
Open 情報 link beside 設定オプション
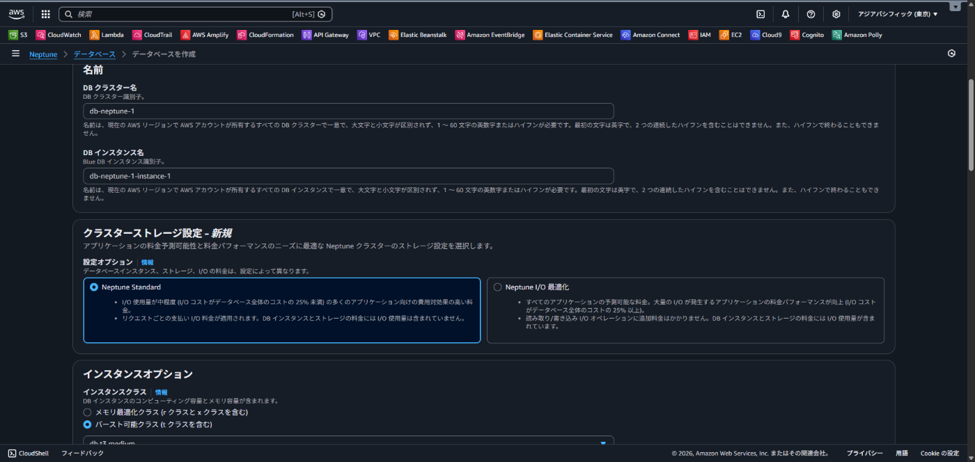click(x=148, y=262)
